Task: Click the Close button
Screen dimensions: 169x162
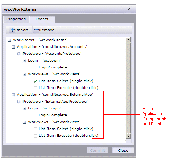Action: tap(123, 150)
